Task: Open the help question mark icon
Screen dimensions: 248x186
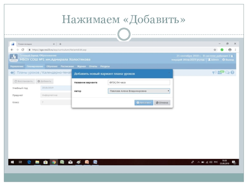Action: click(x=232, y=73)
